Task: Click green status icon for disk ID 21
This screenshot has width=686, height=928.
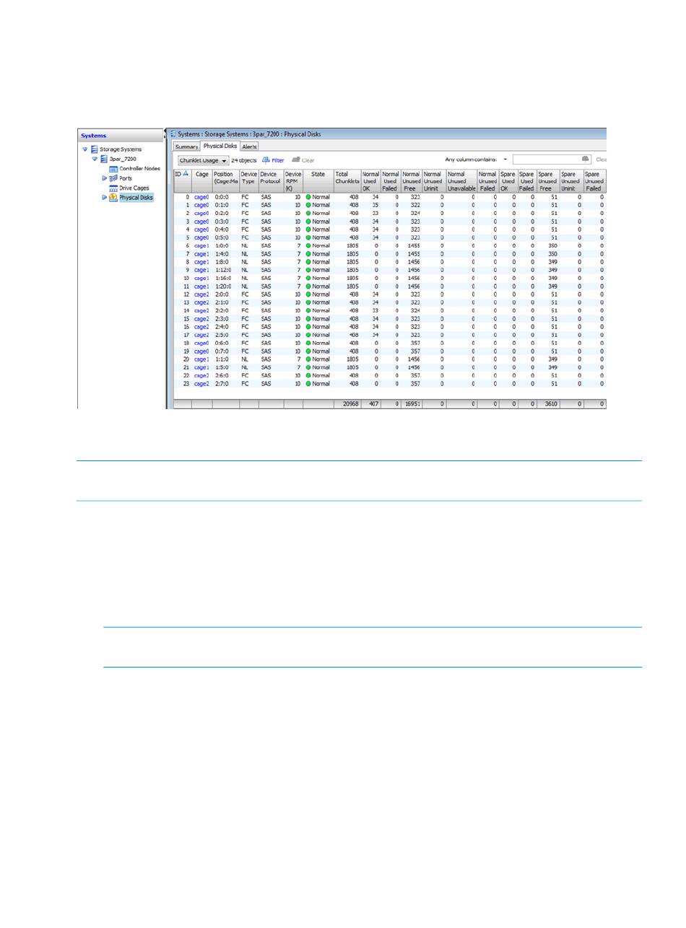Action: tap(308, 367)
